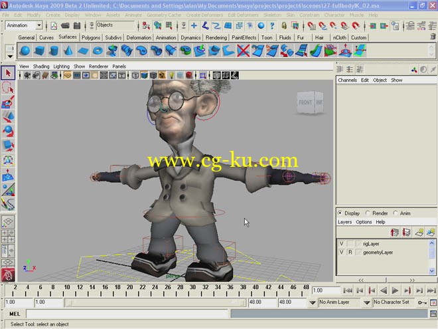The image size is (438, 329).
Task: Toggle the display-type box of rigLayer
Action: click(350, 244)
